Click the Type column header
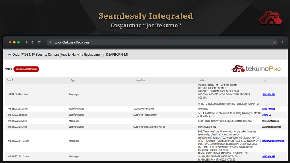 click(73, 80)
